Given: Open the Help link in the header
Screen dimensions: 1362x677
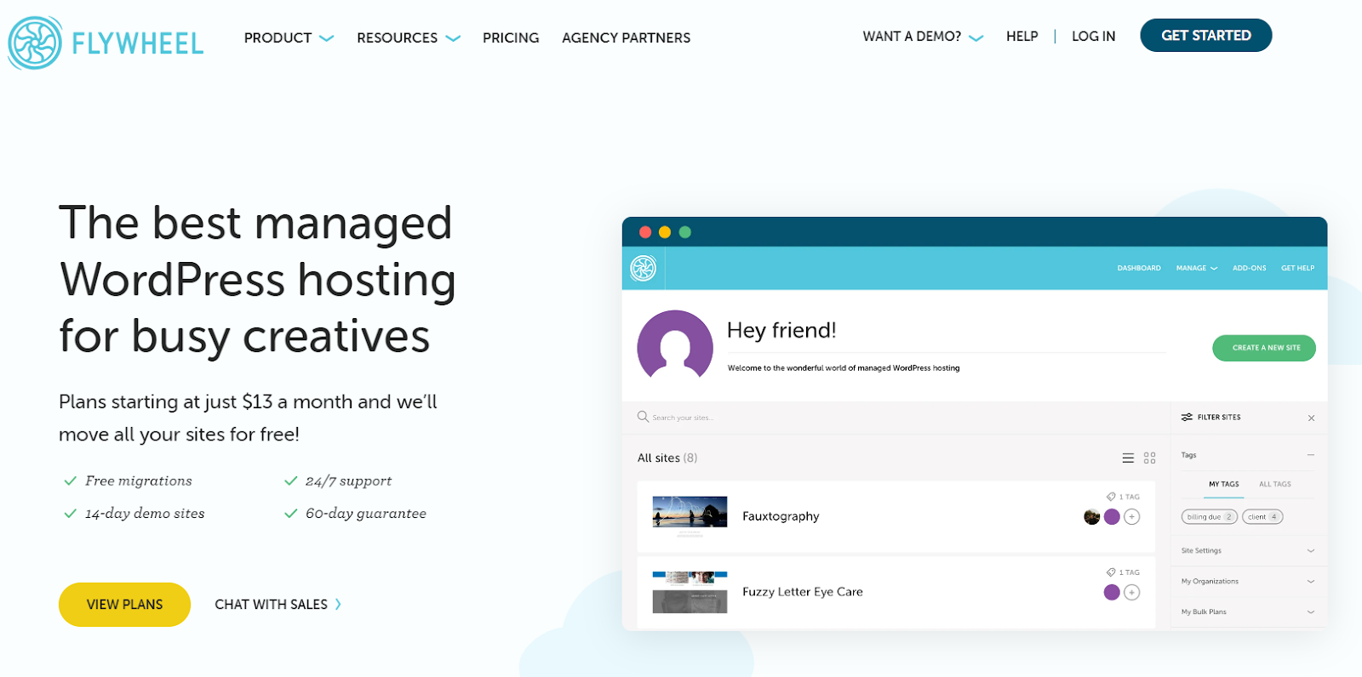Looking at the screenshot, I should (x=1021, y=36).
